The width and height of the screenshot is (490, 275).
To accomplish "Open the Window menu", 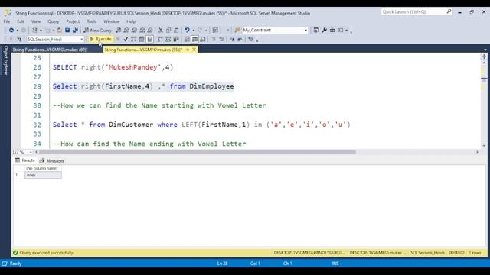I will pyautogui.click(x=111, y=21).
